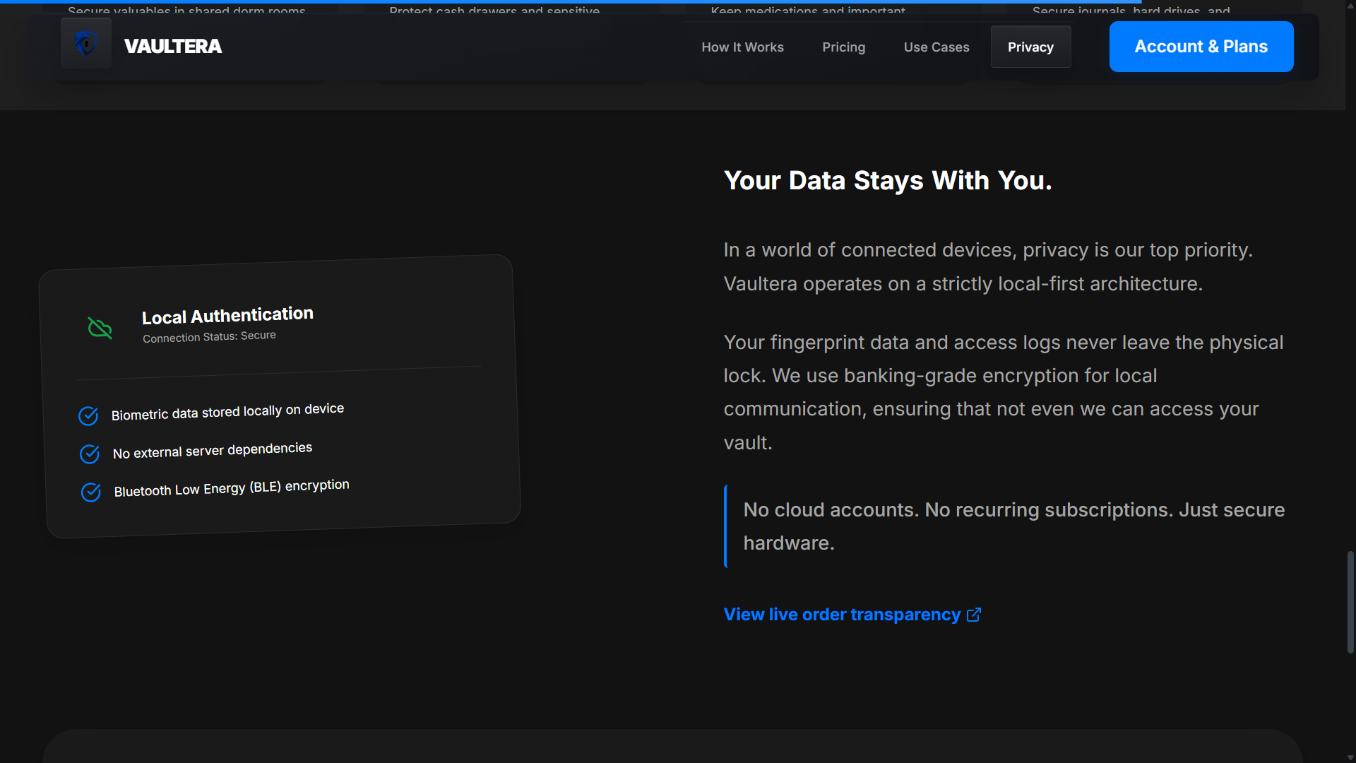Click the scroll down arrow at scrollbar bottom
Image resolution: width=1356 pixels, height=763 pixels.
pos(1350,757)
